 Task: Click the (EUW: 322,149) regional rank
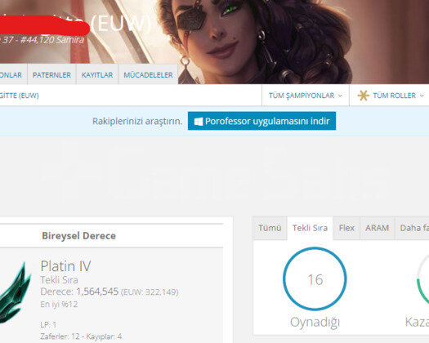(150, 292)
